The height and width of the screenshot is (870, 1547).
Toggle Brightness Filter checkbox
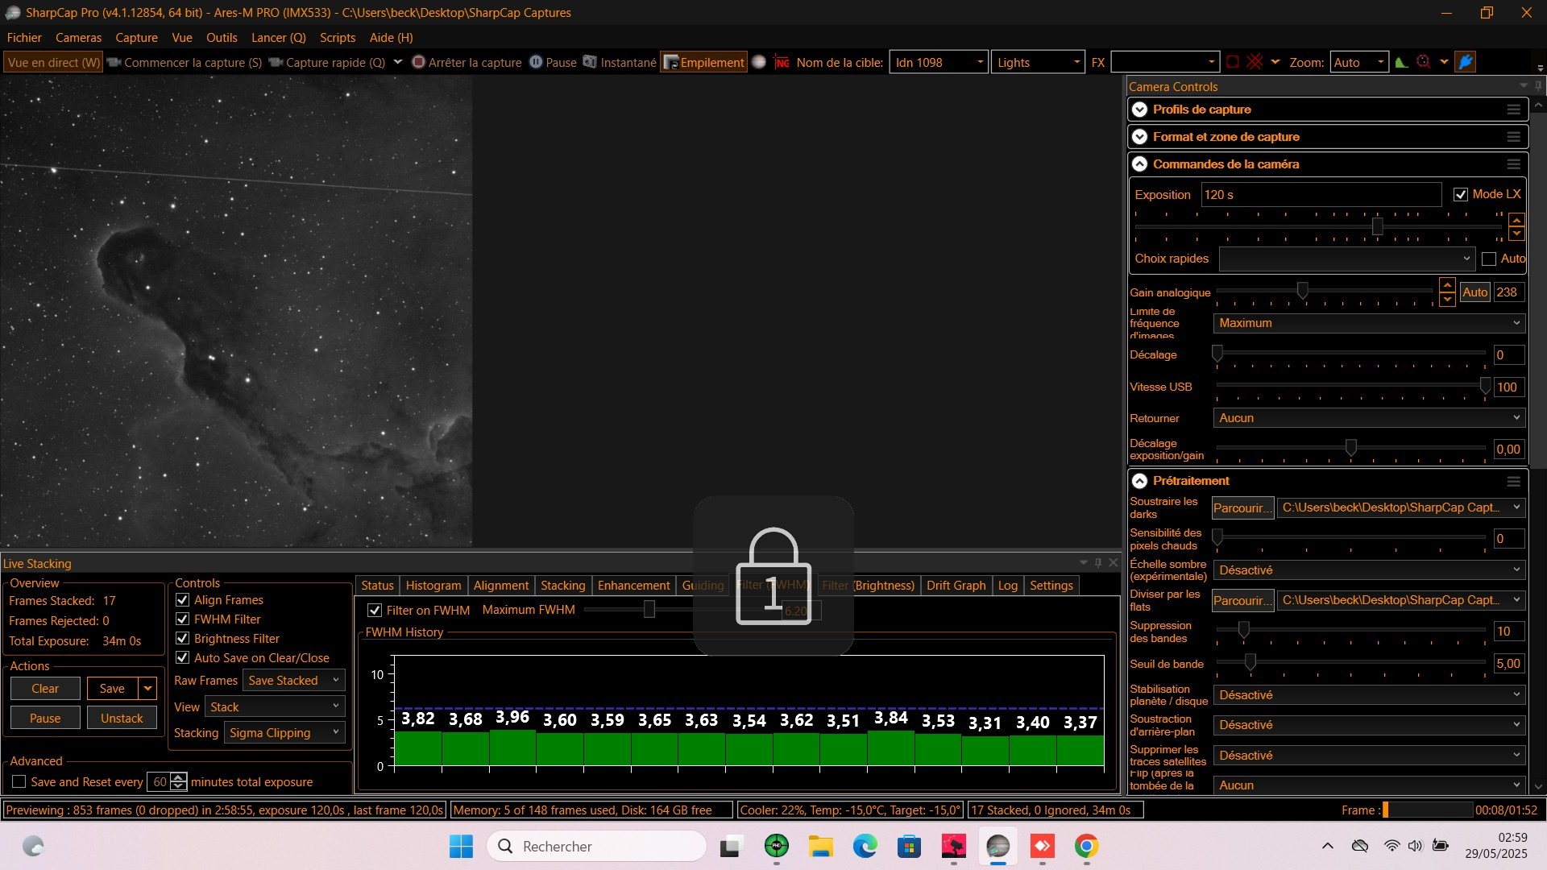pos(182,638)
